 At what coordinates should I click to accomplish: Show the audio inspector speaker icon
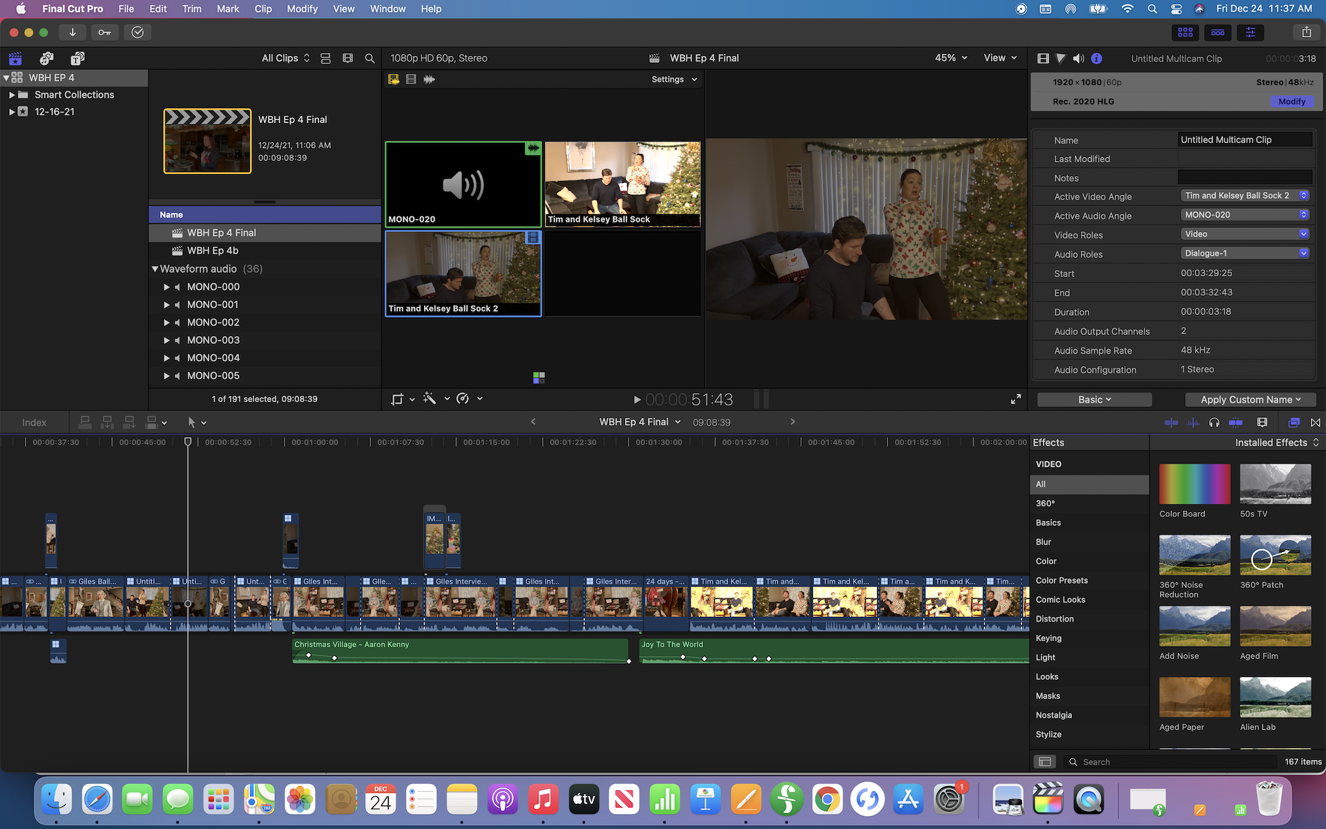tap(1078, 59)
